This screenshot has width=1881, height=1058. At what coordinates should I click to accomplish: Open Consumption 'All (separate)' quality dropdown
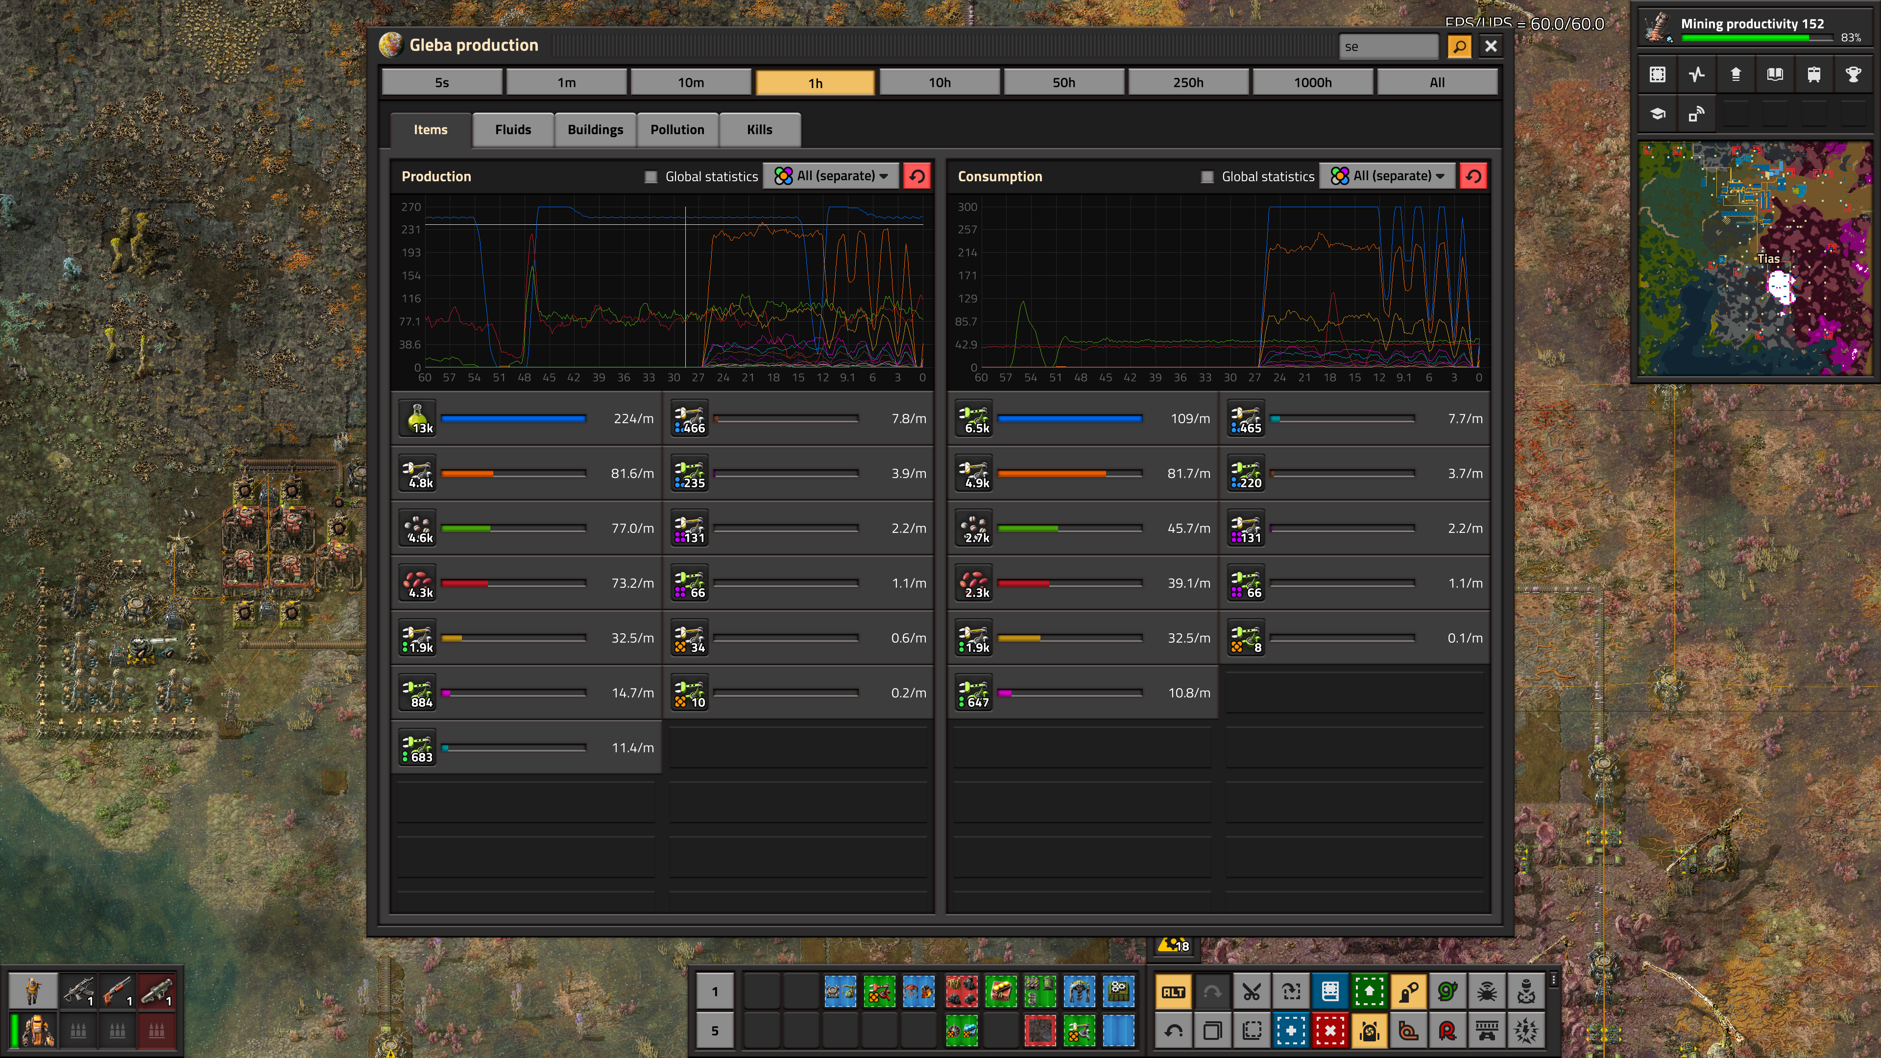[1387, 176]
